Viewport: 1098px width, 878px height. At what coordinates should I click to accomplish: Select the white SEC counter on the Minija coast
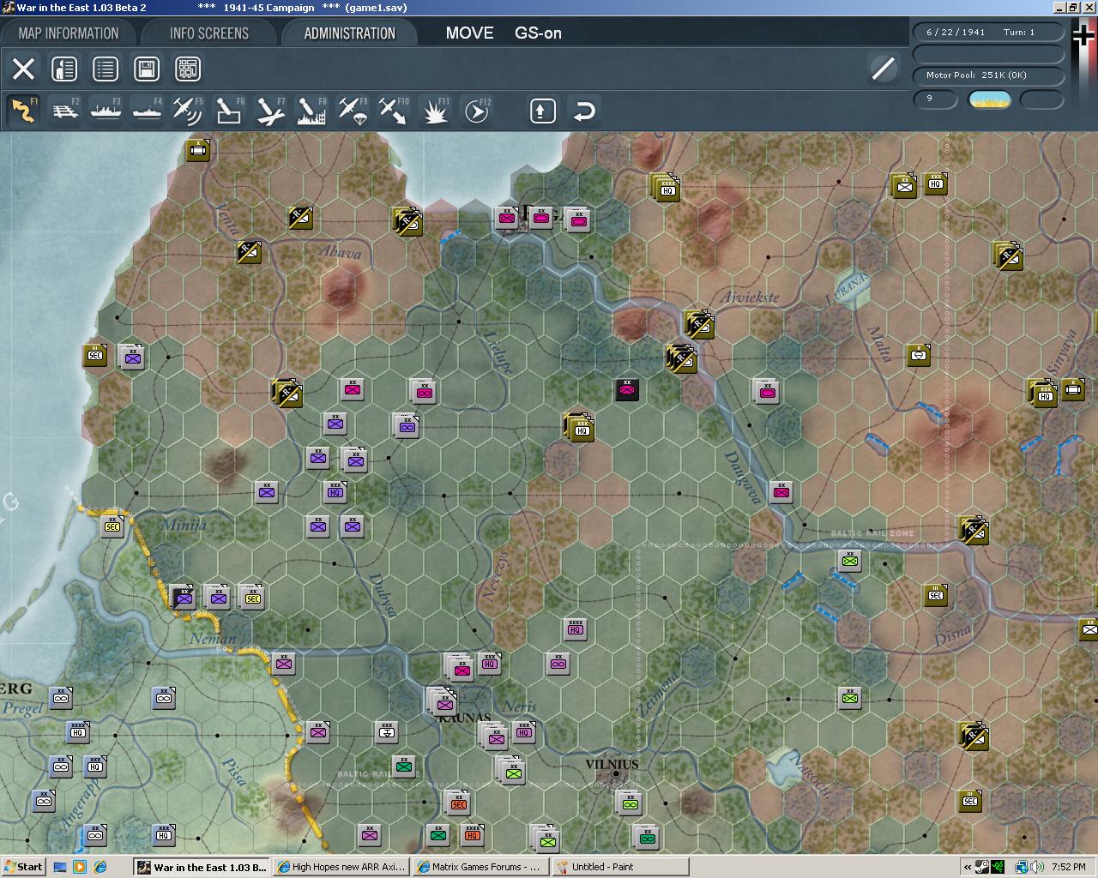coord(112,526)
